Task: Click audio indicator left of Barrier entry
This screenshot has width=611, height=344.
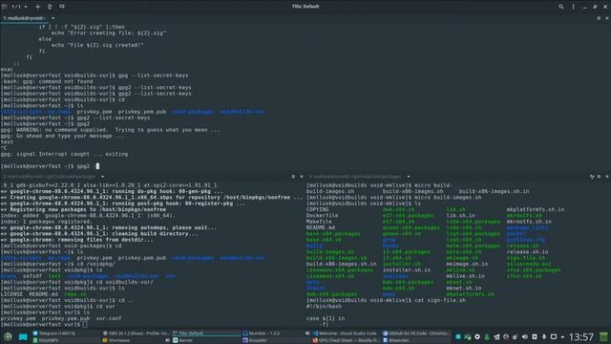Action: click(168, 340)
